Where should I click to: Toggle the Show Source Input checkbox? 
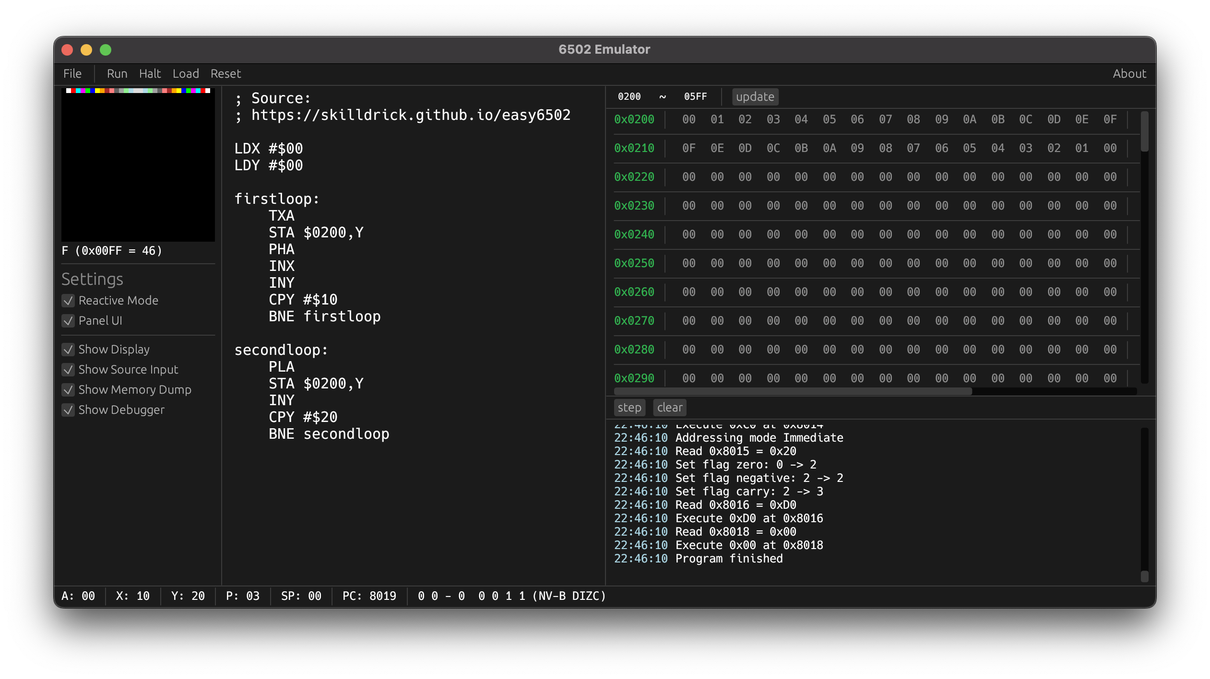pos(68,370)
